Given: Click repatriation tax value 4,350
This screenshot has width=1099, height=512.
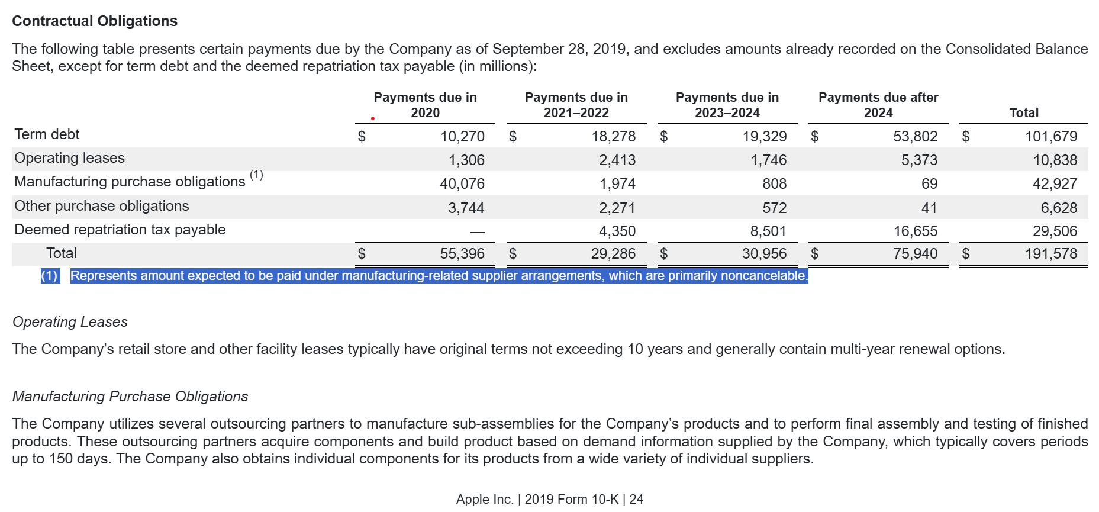Looking at the screenshot, I should pyautogui.click(x=617, y=231).
